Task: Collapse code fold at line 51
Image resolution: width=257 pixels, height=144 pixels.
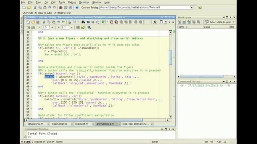Action: click(x=31, y=96)
